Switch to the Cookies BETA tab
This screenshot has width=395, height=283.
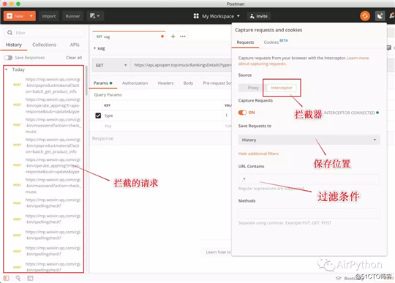coord(276,42)
